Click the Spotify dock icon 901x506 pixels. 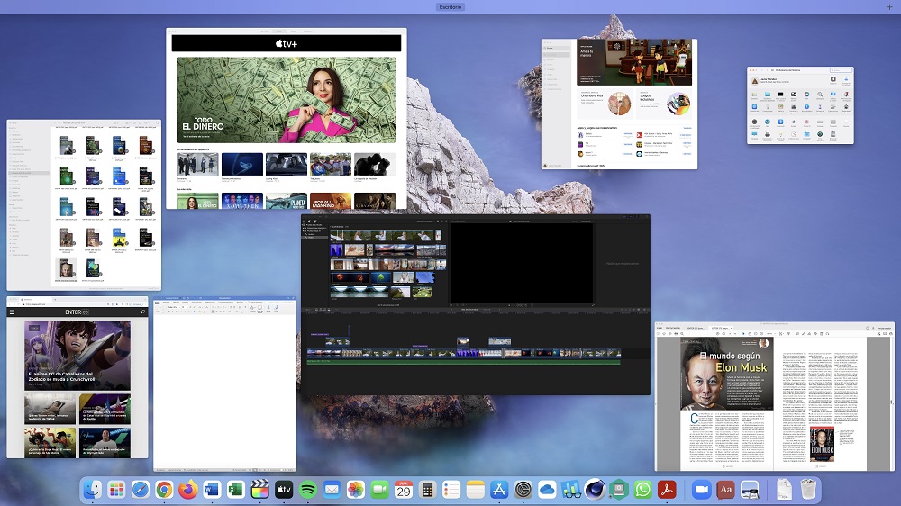308,490
